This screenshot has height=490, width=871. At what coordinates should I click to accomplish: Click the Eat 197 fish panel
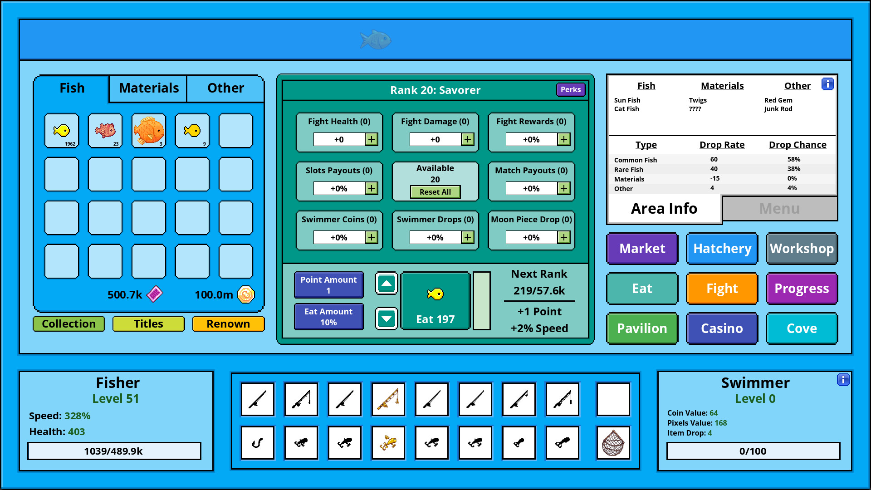click(x=435, y=301)
